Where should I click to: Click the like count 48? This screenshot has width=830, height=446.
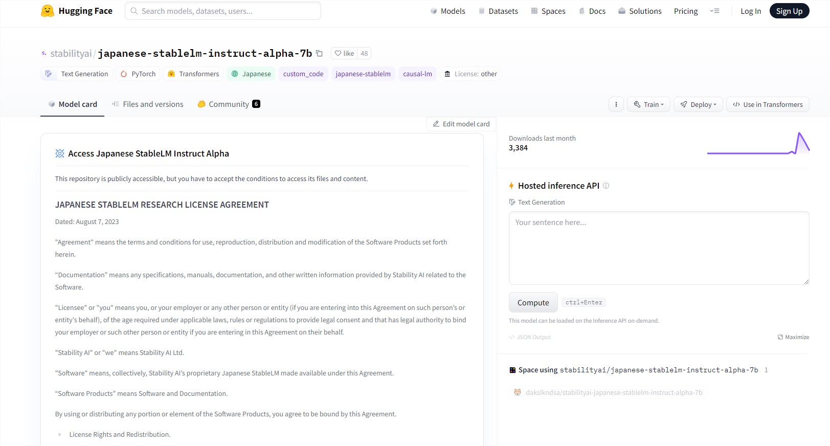click(364, 53)
